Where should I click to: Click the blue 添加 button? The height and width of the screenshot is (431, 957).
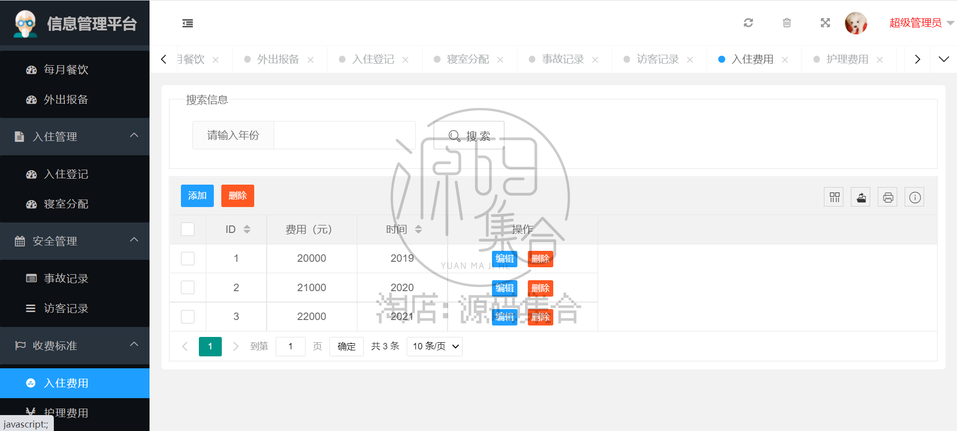197,196
